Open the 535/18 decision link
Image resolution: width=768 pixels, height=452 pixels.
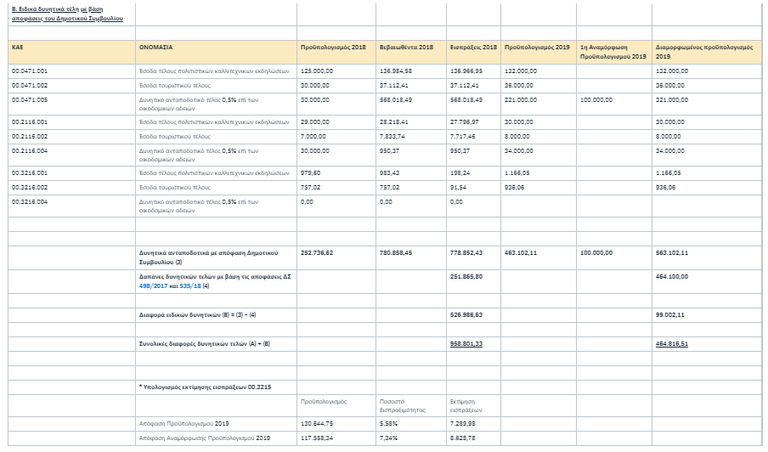point(190,286)
